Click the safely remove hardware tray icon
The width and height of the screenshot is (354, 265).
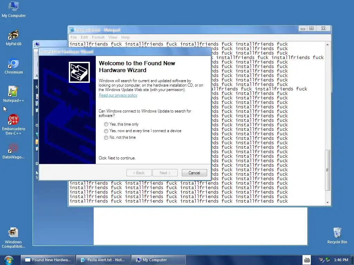tap(328, 260)
